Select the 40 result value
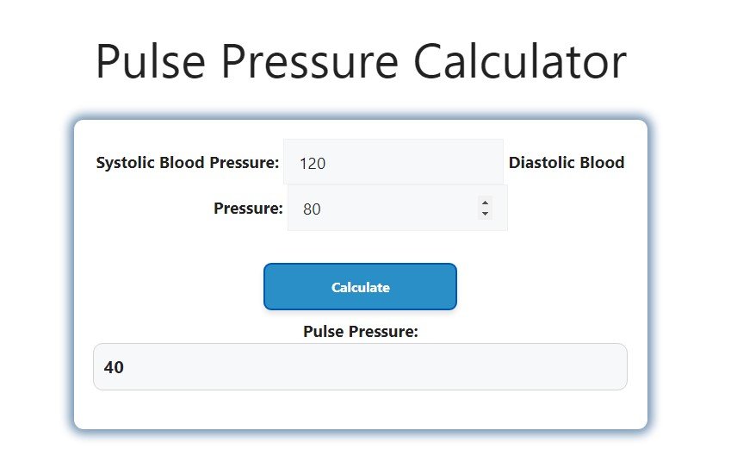 [x=114, y=367]
